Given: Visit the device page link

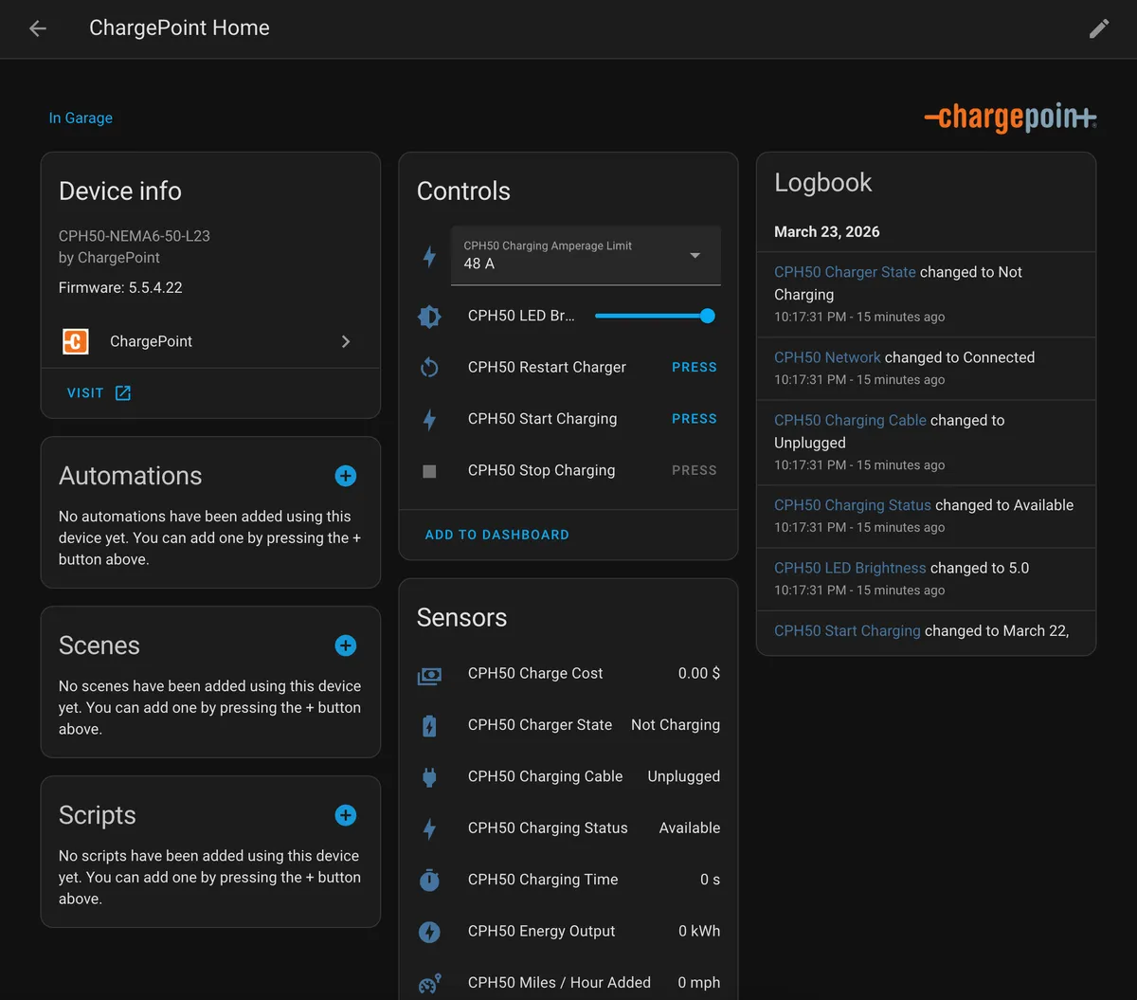Looking at the screenshot, I should [99, 392].
